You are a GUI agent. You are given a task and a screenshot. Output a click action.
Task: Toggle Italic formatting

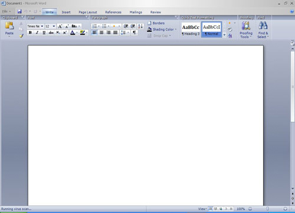[x=37, y=32]
